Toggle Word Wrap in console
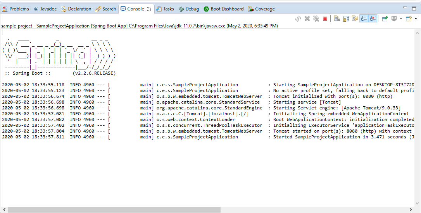The height and width of the screenshot is (213, 421). tap(355, 19)
